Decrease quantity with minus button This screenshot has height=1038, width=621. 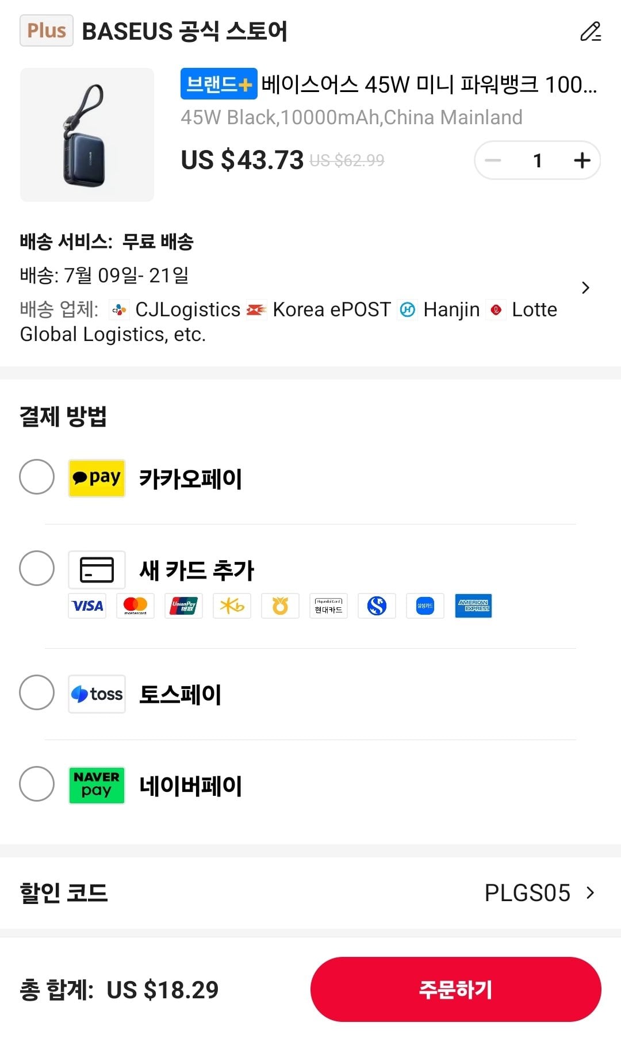(x=493, y=160)
